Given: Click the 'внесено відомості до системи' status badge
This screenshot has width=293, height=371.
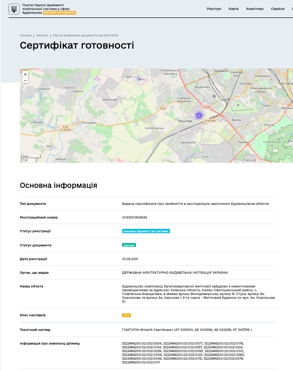Looking at the screenshot, I should coord(146,231).
